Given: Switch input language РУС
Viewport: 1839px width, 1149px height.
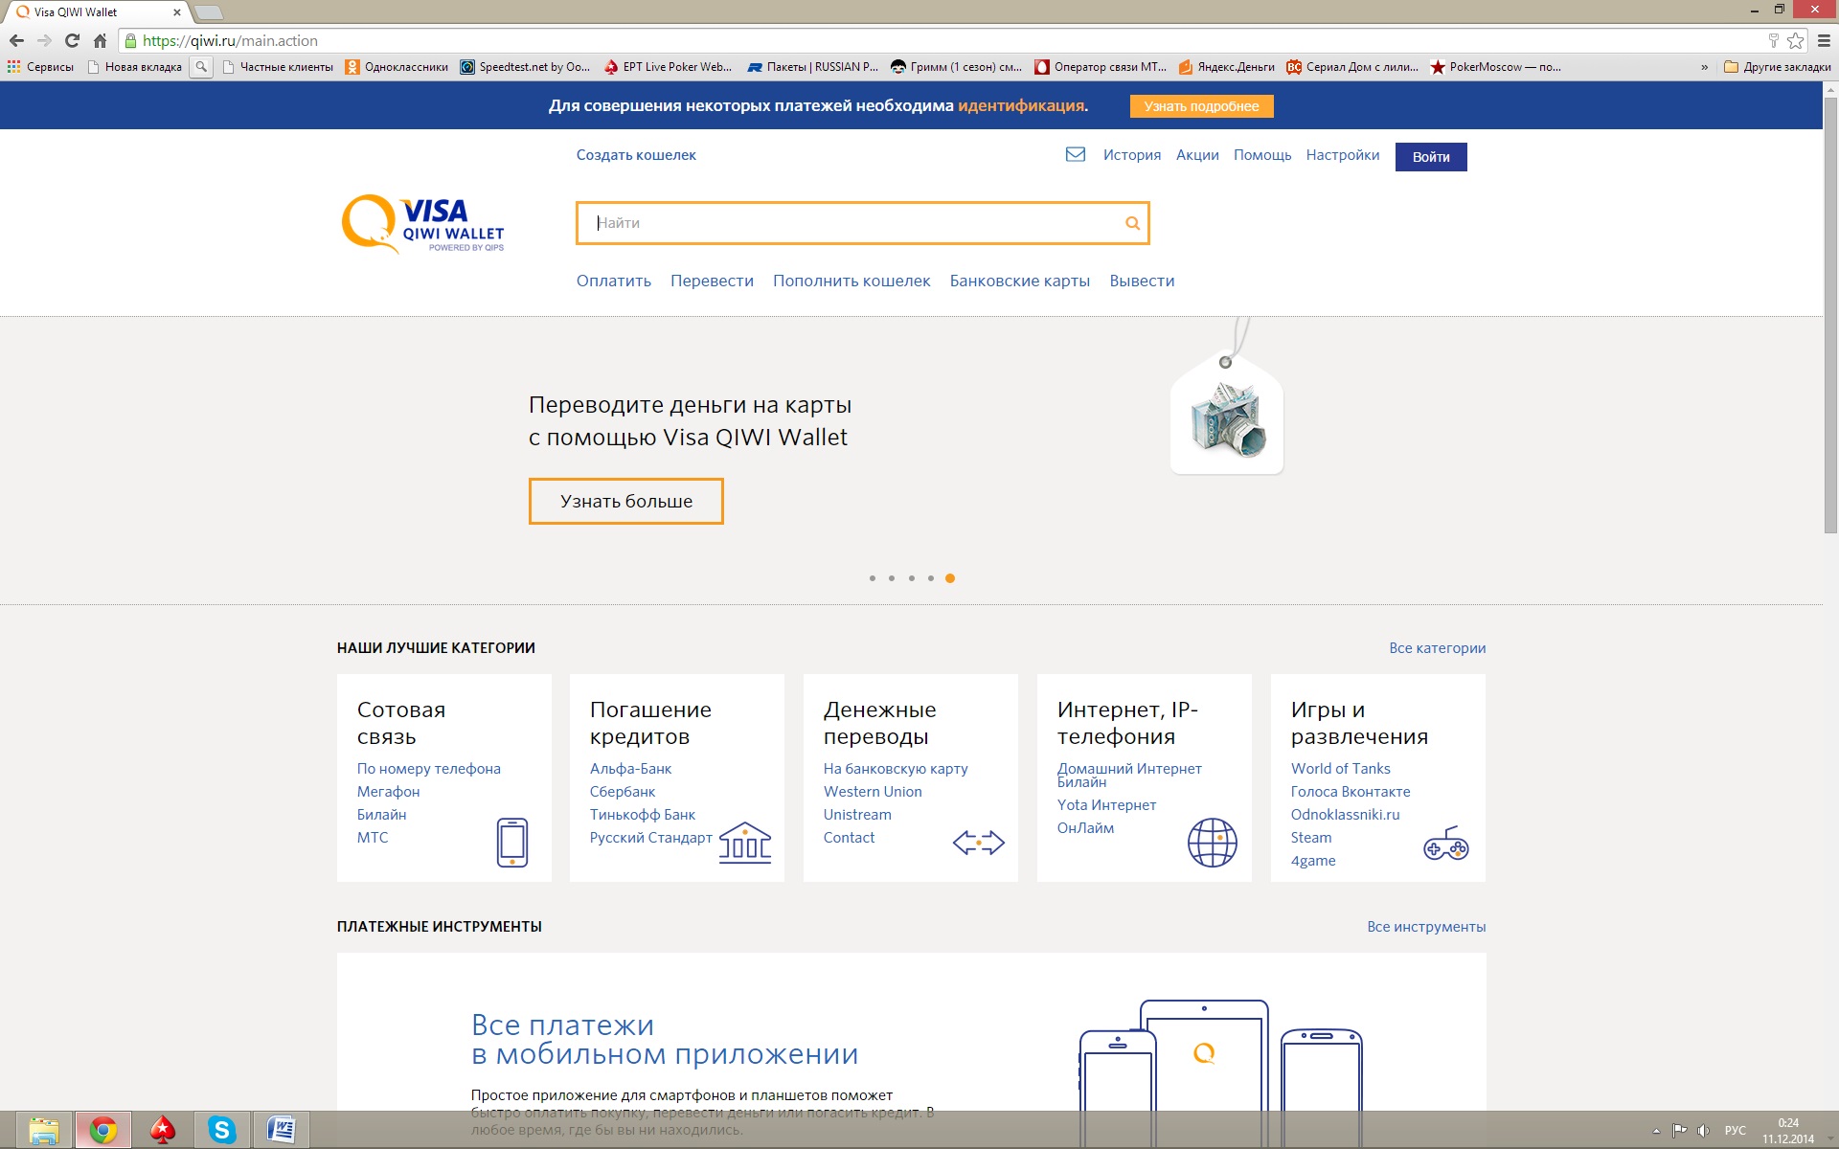Looking at the screenshot, I should pos(1735,1131).
